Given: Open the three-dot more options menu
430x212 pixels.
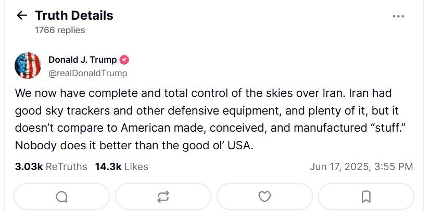Looking at the screenshot, I should pyautogui.click(x=398, y=17).
